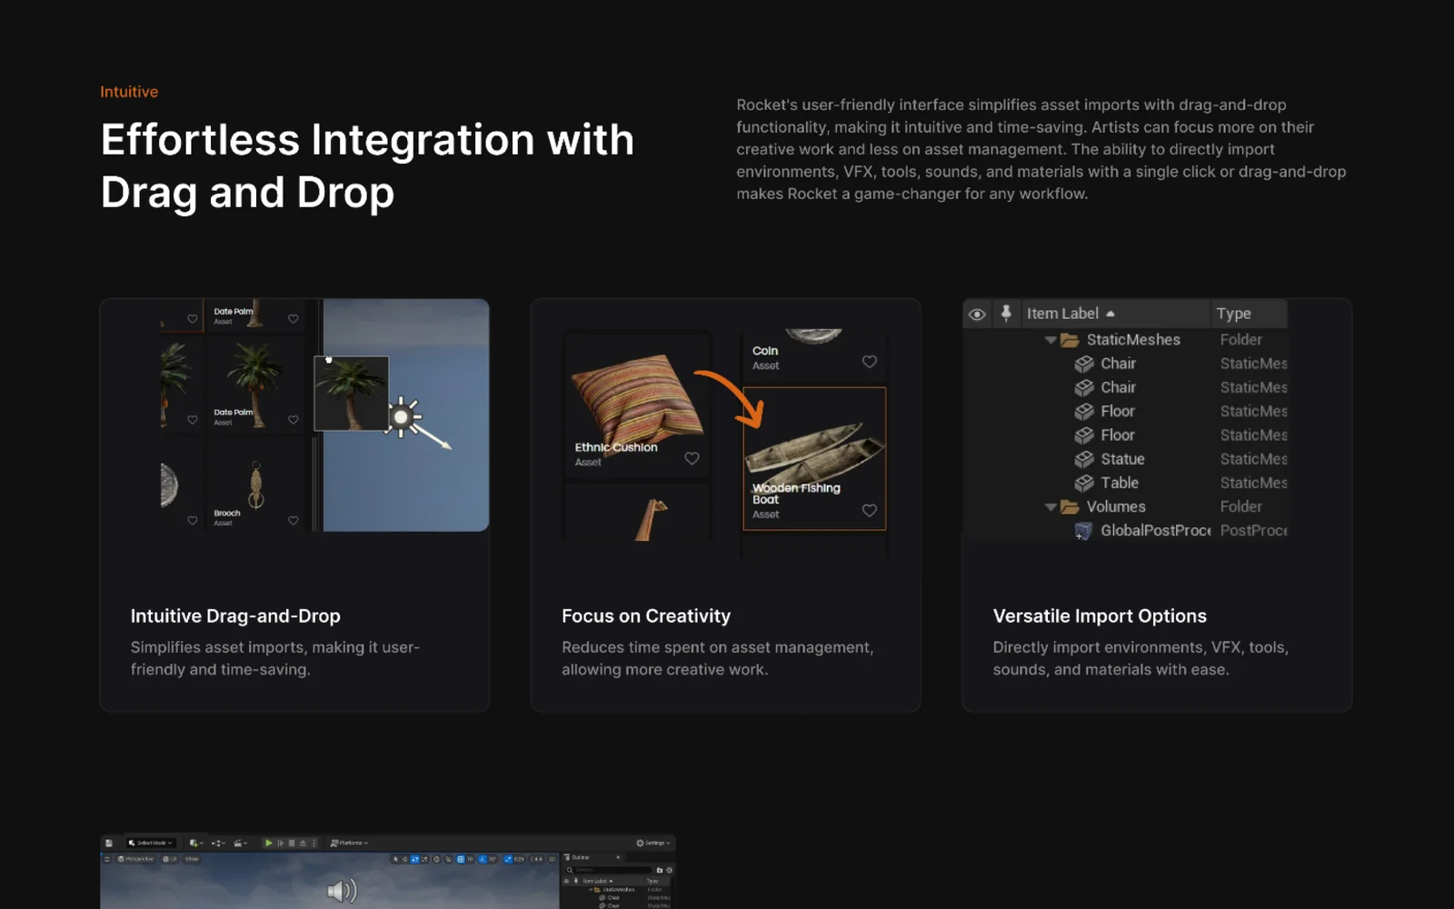Image resolution: width=1454 pixels, height=909 pixels.
Task: Click the save icon in the editor toolbar
Action: (109, 843)
